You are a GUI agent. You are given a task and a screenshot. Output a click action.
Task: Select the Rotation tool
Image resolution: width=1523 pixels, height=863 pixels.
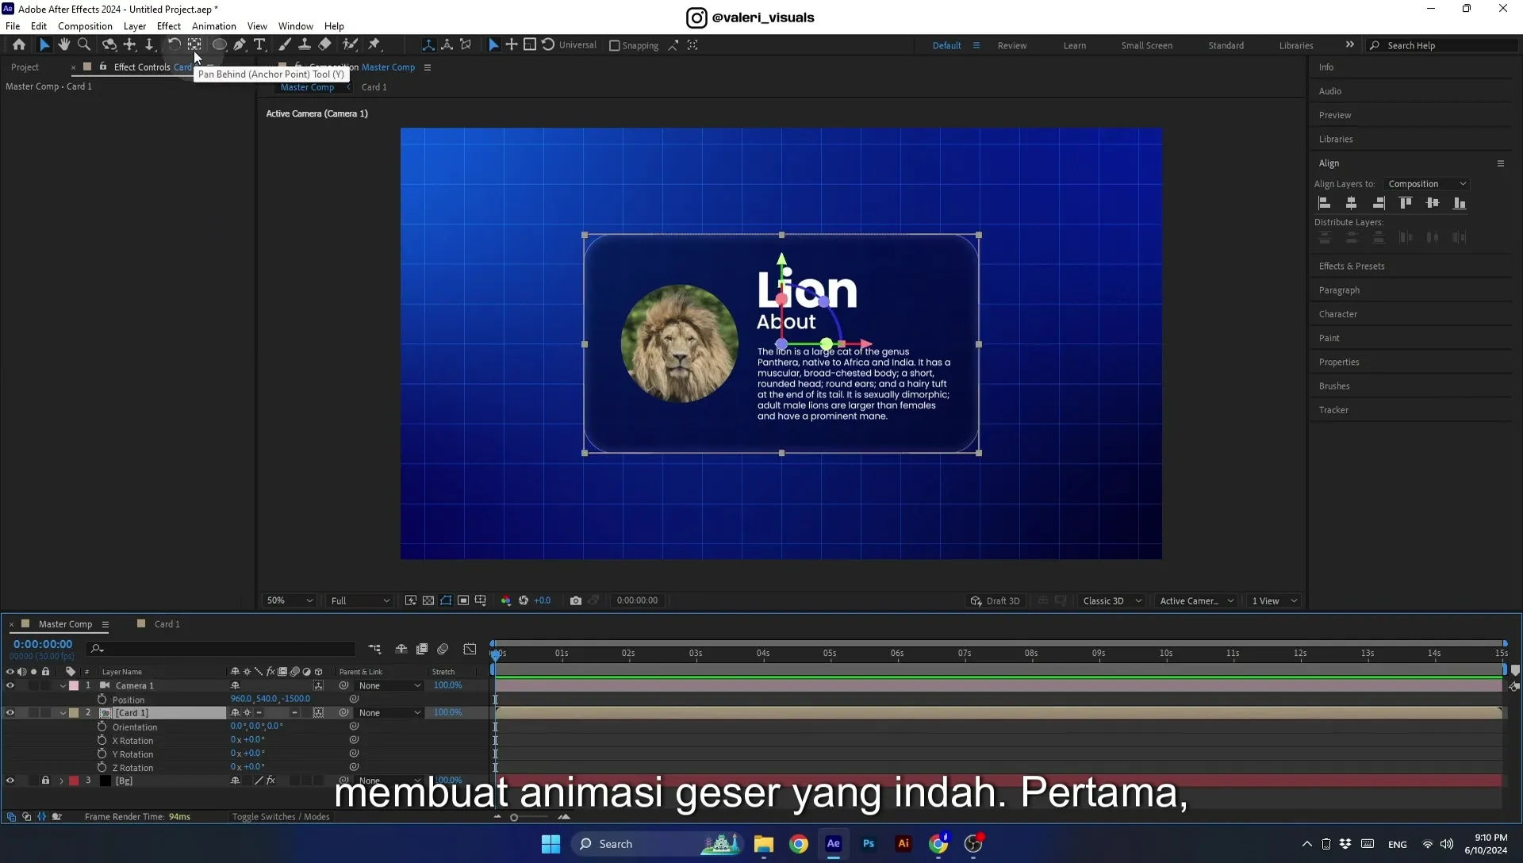tap(174, 45)
